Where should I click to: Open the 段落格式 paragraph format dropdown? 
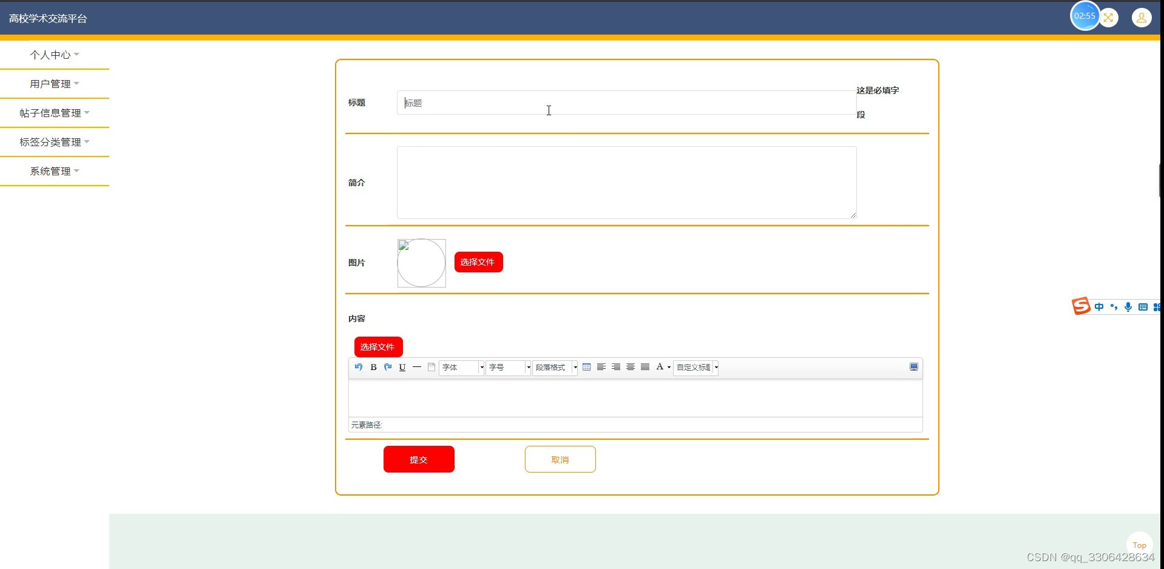(555, 368)
